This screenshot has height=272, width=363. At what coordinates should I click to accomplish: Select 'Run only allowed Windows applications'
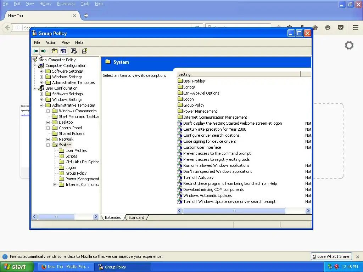click(x=216, y=165)
